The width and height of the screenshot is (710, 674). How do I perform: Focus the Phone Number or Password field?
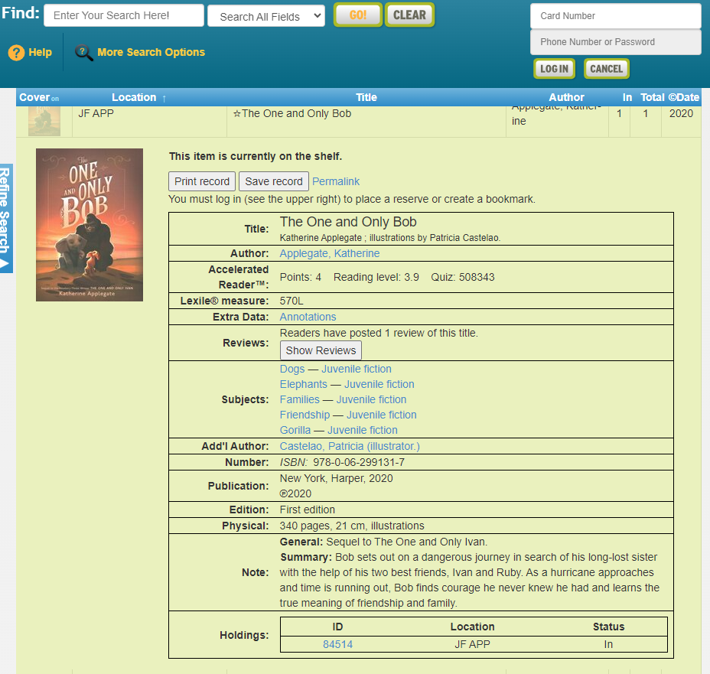click(x=616, y=42)
